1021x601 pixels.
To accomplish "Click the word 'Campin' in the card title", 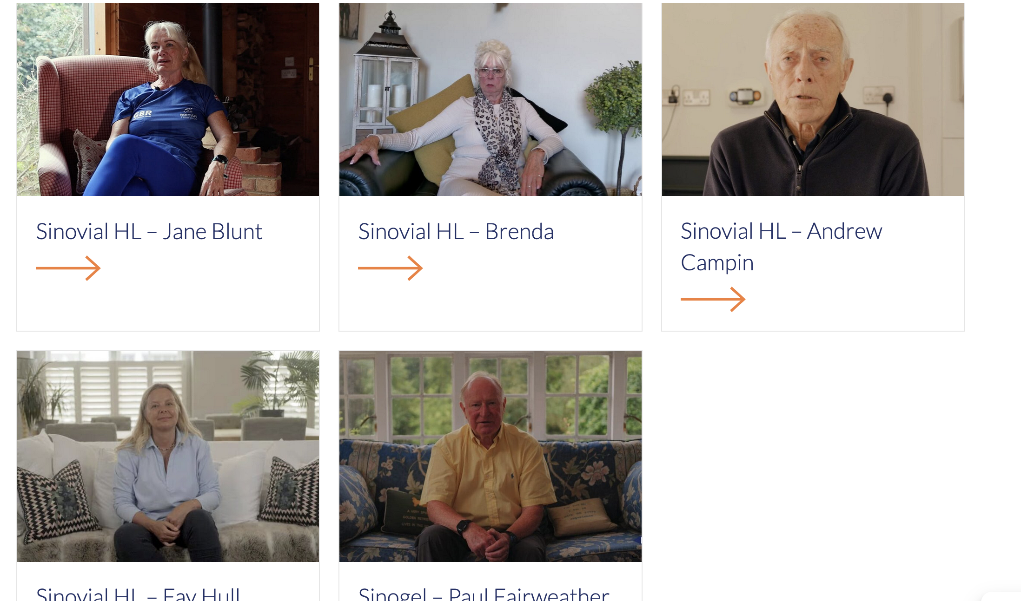I will pyautogui.click(x=717, y=263).
